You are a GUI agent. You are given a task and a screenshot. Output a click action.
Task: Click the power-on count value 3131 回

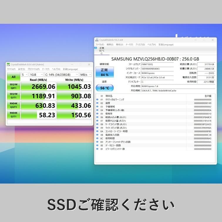206,78
